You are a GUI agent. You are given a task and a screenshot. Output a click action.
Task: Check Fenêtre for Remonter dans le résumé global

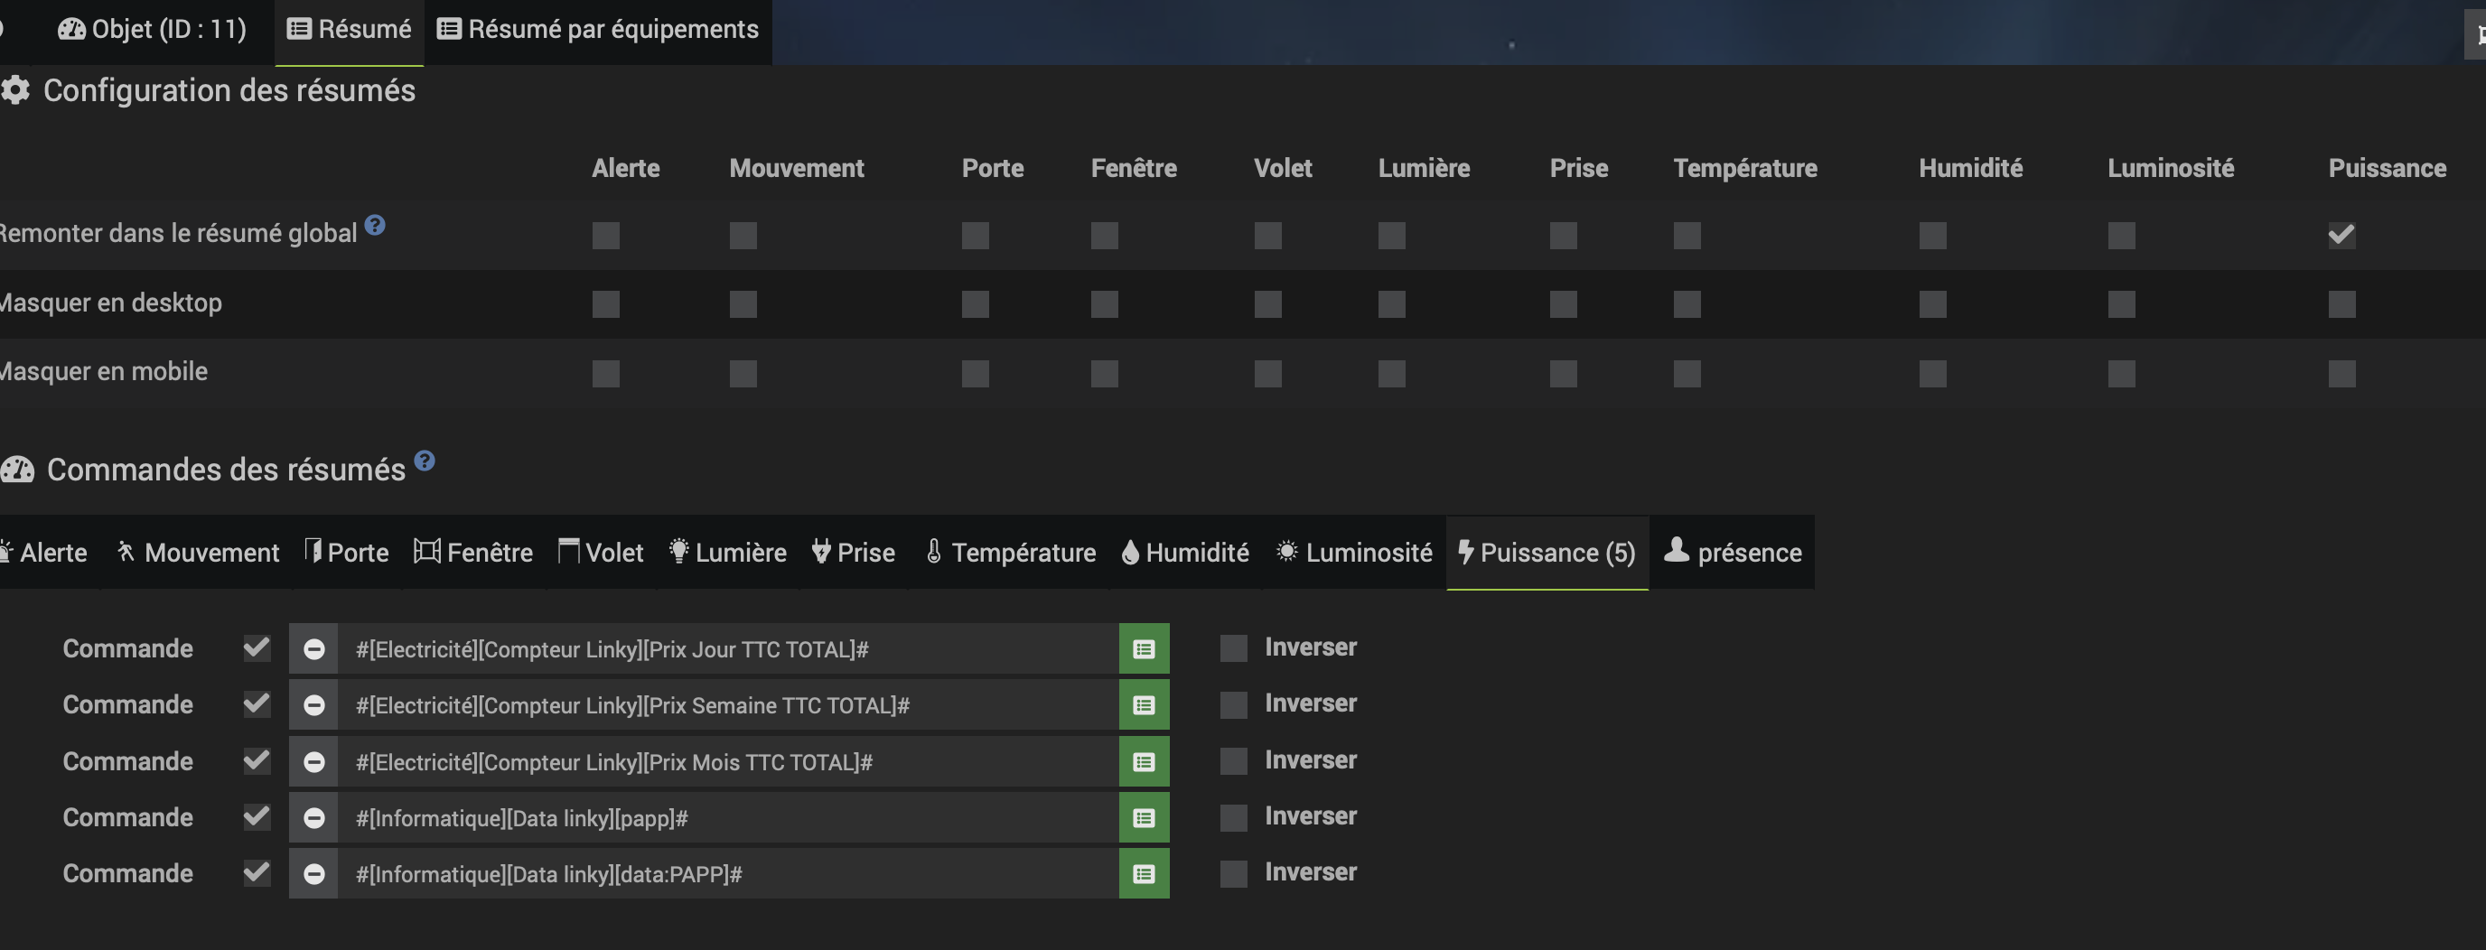point(1105,236)
